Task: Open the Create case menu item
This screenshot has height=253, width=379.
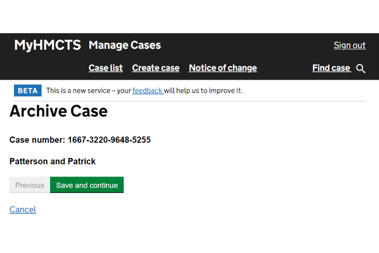Action: 156,68
